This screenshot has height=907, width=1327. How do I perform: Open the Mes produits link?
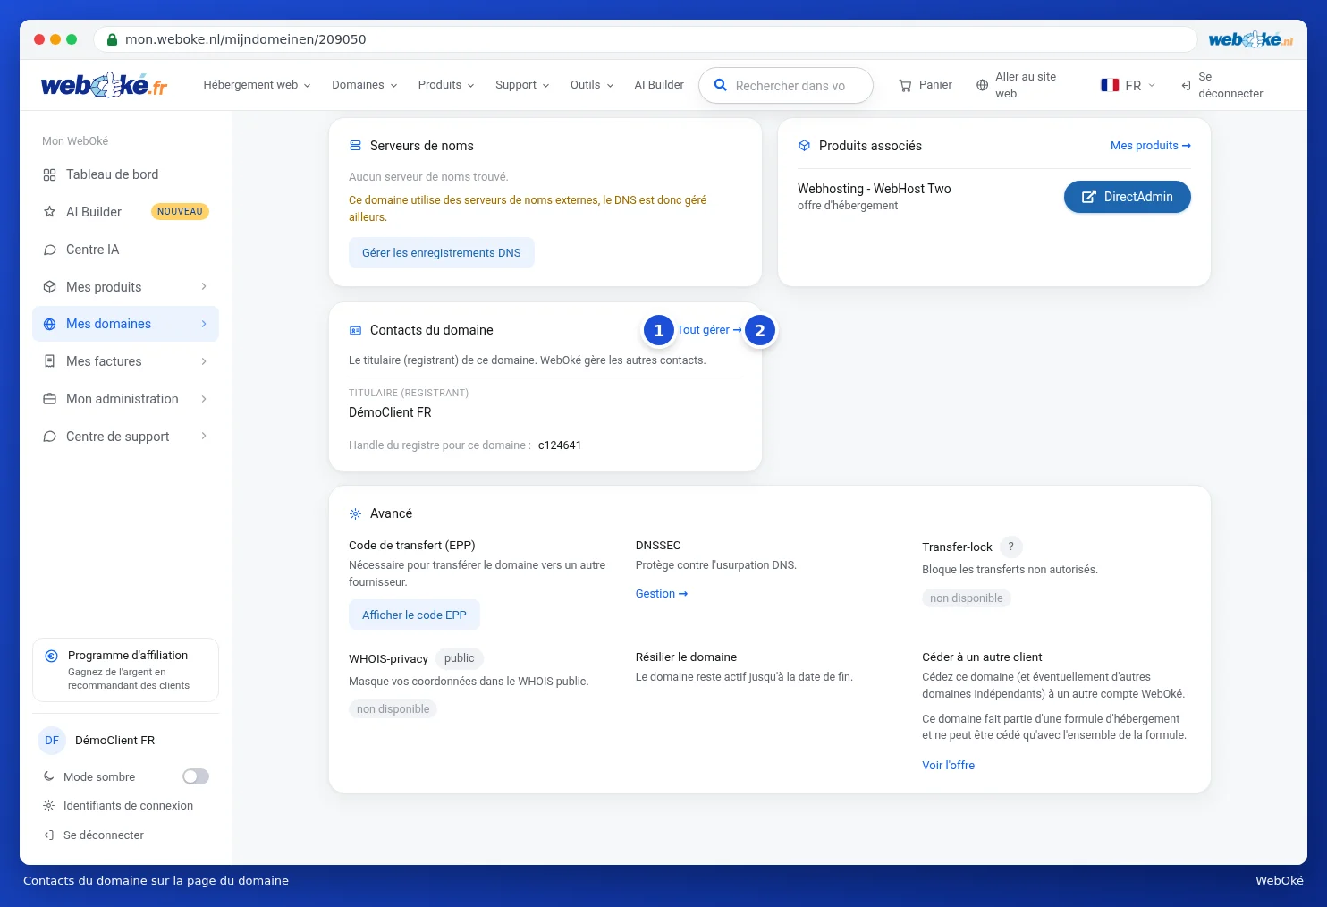1151,146
